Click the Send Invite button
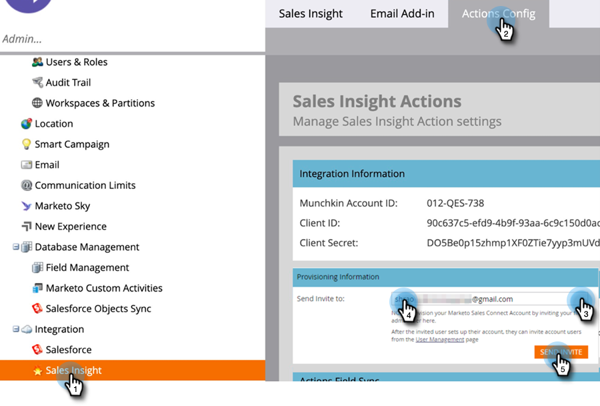 coord(561,352)
